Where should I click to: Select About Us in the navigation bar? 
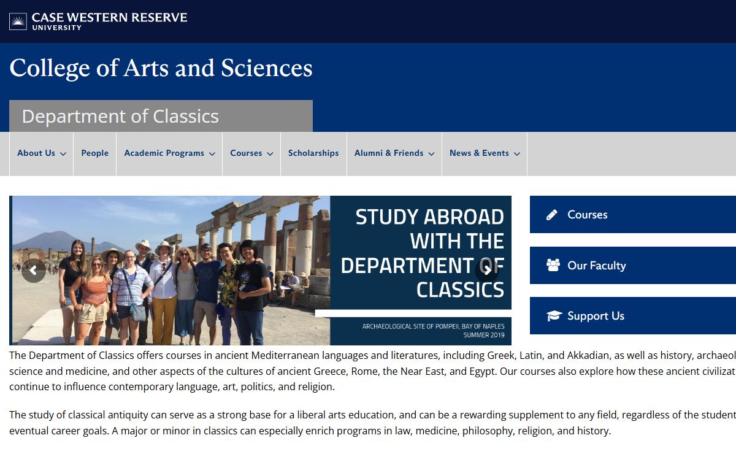pos(36,153)
